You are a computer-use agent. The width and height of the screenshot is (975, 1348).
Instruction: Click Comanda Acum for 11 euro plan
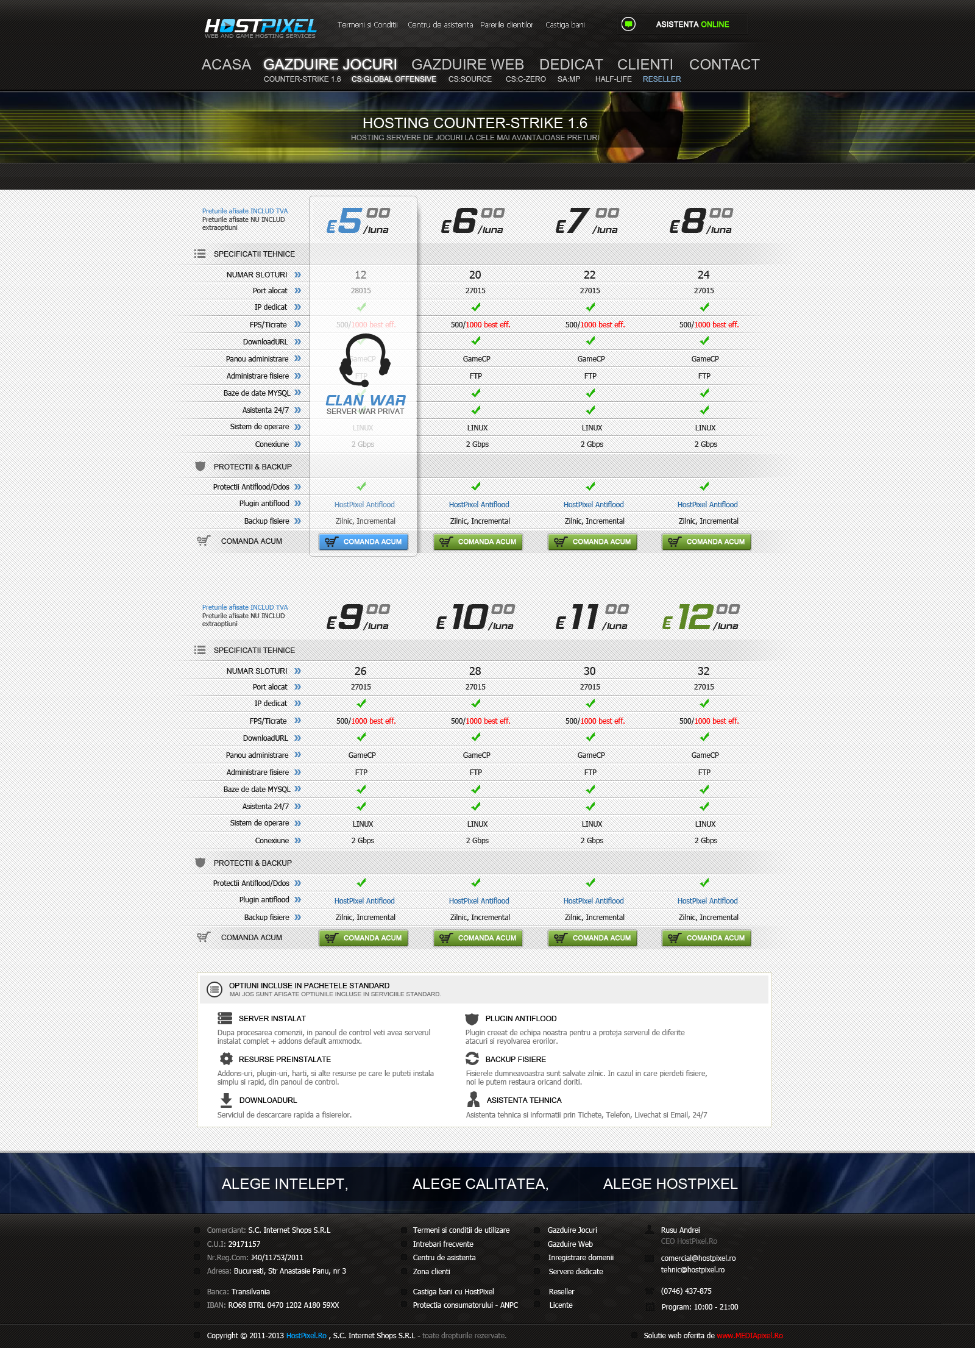tap(592, 938)
